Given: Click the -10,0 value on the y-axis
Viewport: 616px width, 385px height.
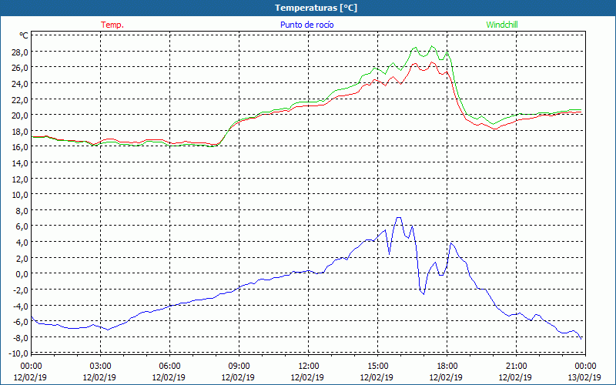Looking at the screenshot, I should (19, 353).
